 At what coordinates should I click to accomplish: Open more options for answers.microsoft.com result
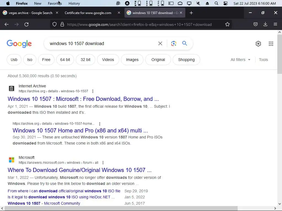pos(103,163)
